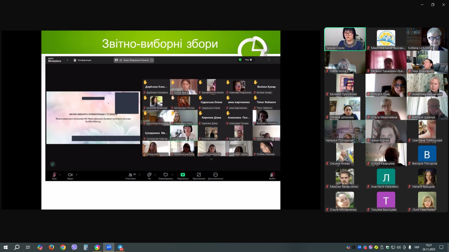Expand more participants with the gallery chevron

211,159
